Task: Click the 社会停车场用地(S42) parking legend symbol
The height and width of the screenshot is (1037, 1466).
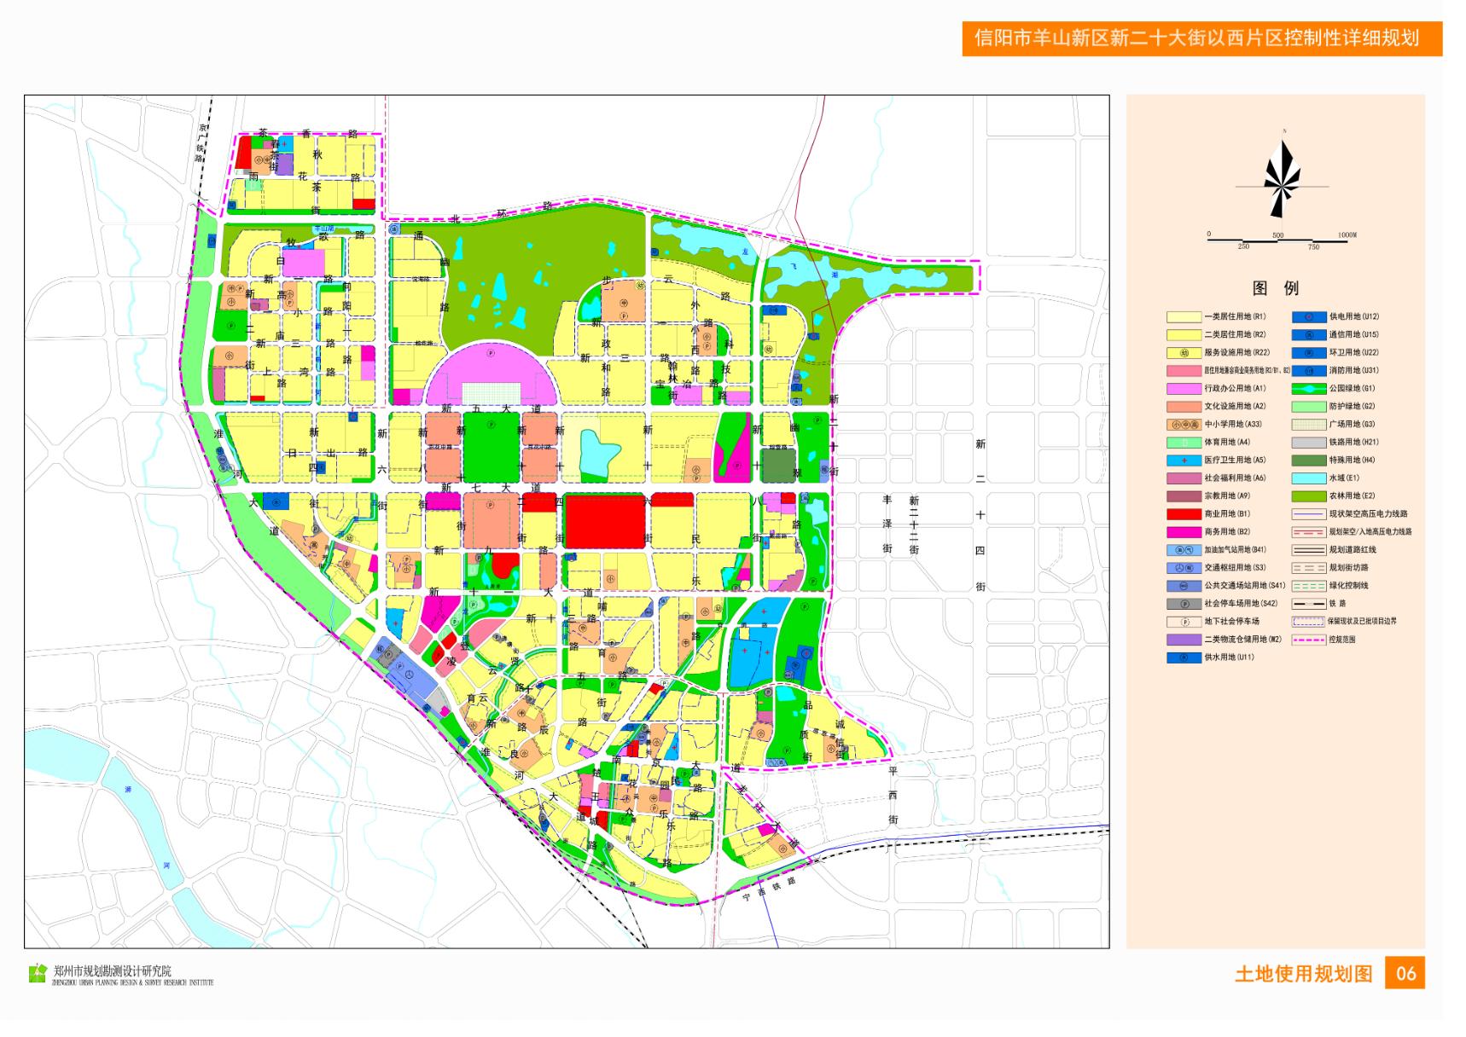Action: click(x=1184, y=604)
